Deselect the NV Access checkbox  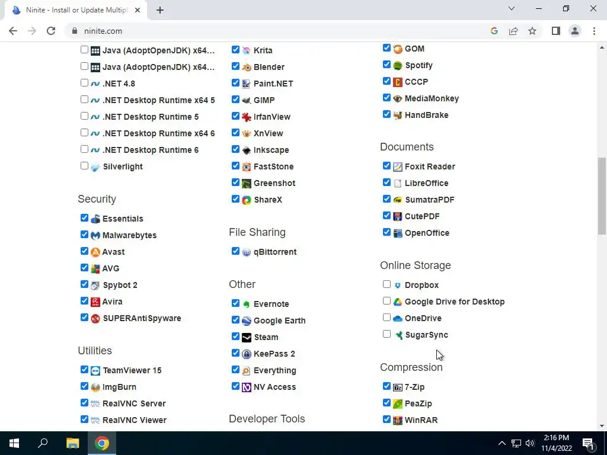(235, 386)
